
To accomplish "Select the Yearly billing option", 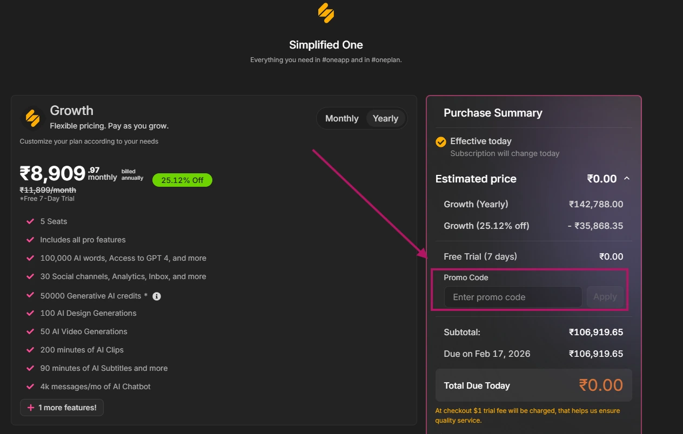I will pyautogui.click(x=385, y=118).
